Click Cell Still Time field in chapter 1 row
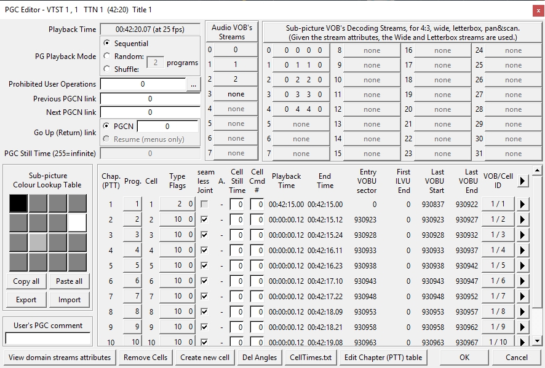Viewport: 545px width, 368px height. 237,205
